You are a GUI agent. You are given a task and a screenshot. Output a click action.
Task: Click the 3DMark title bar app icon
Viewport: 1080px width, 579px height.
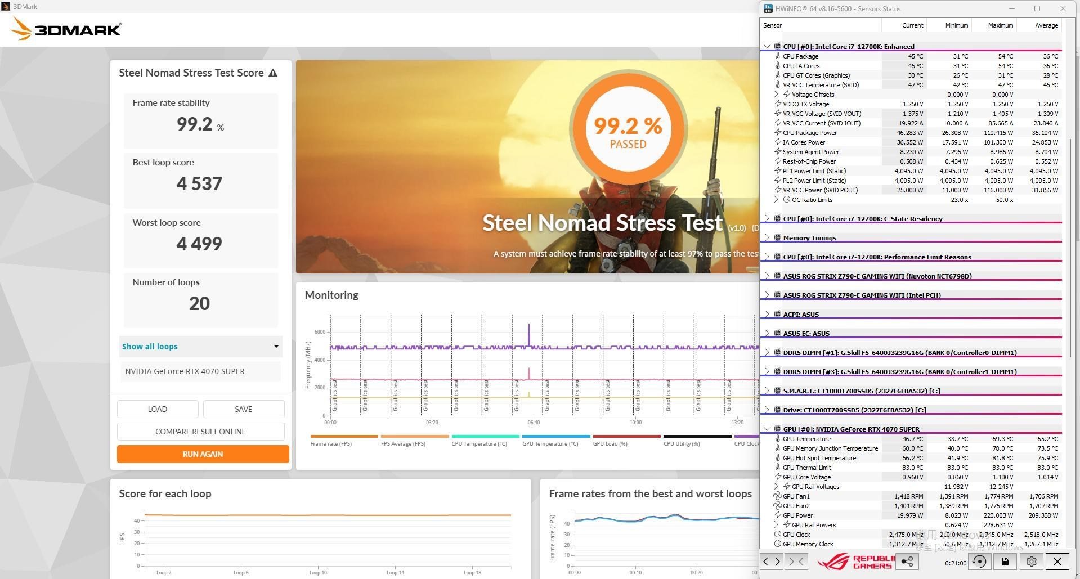pos(6,6)
